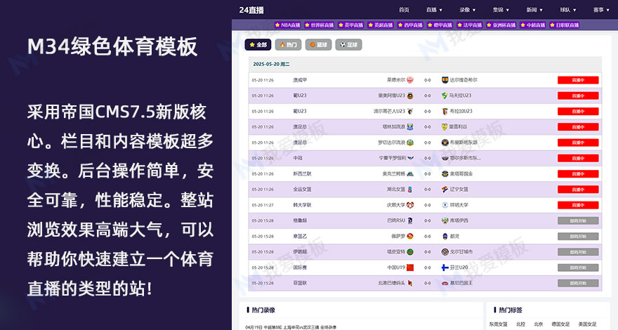Click the 达尔维奇希尔 team crest

445,80
